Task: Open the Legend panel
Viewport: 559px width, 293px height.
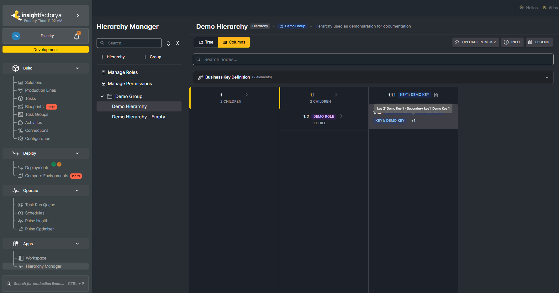Action: (539, 42)
